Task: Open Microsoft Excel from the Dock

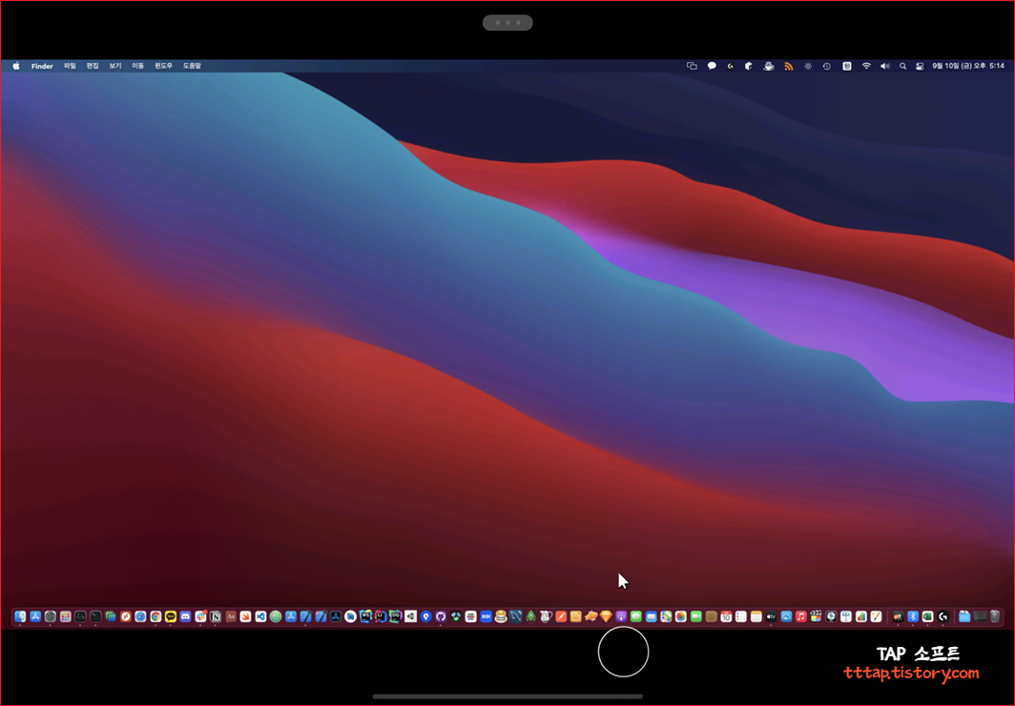Action: coord(927,616)
